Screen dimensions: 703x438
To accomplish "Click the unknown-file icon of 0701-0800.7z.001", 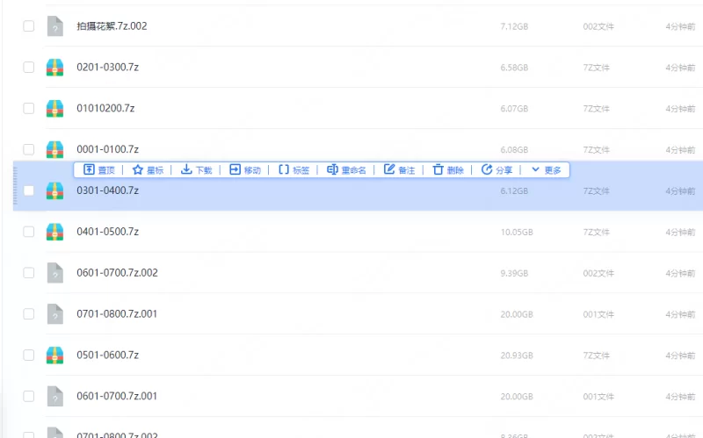I will [x=55, y=314].
